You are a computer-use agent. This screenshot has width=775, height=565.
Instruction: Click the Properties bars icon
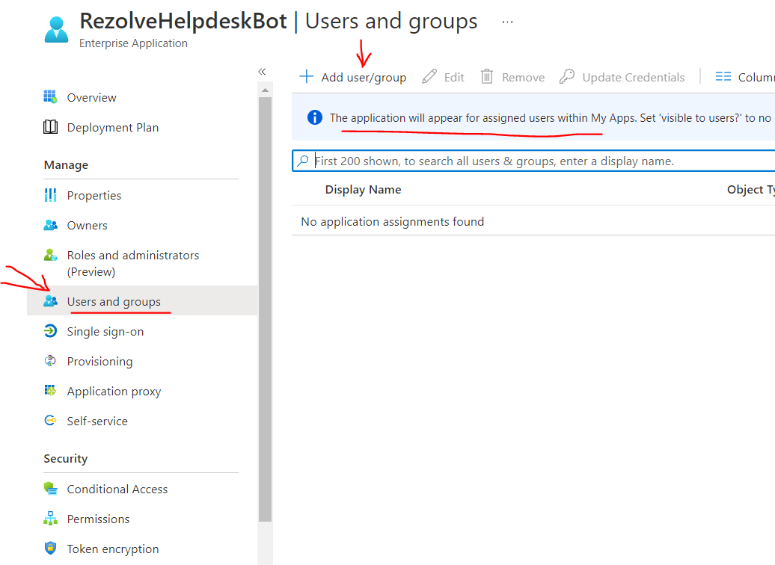50,195
